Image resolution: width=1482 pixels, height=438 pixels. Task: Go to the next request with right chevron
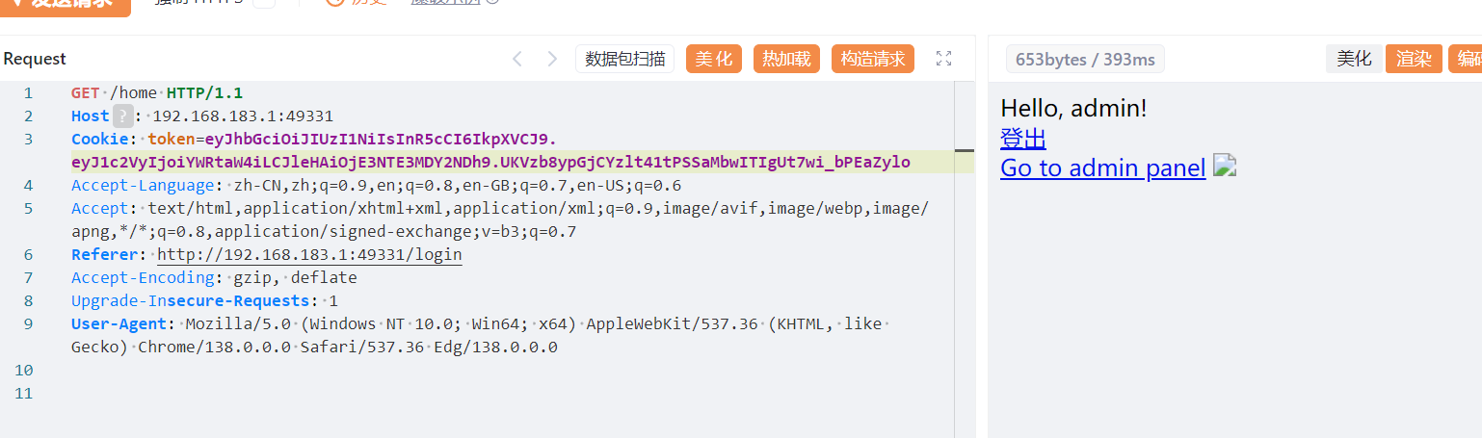552,59
